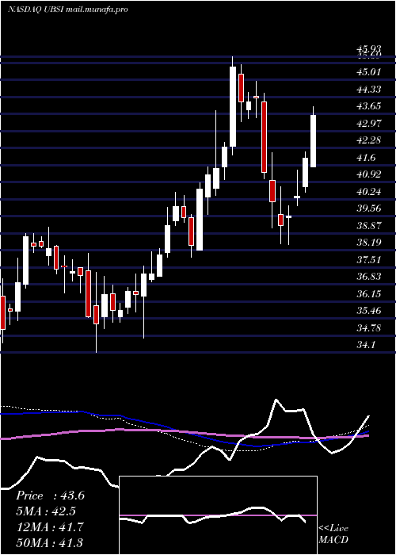The width and height of the screenshot is (396, 555).
Task: Click the 38.19 price label
Action: point(368,243)
